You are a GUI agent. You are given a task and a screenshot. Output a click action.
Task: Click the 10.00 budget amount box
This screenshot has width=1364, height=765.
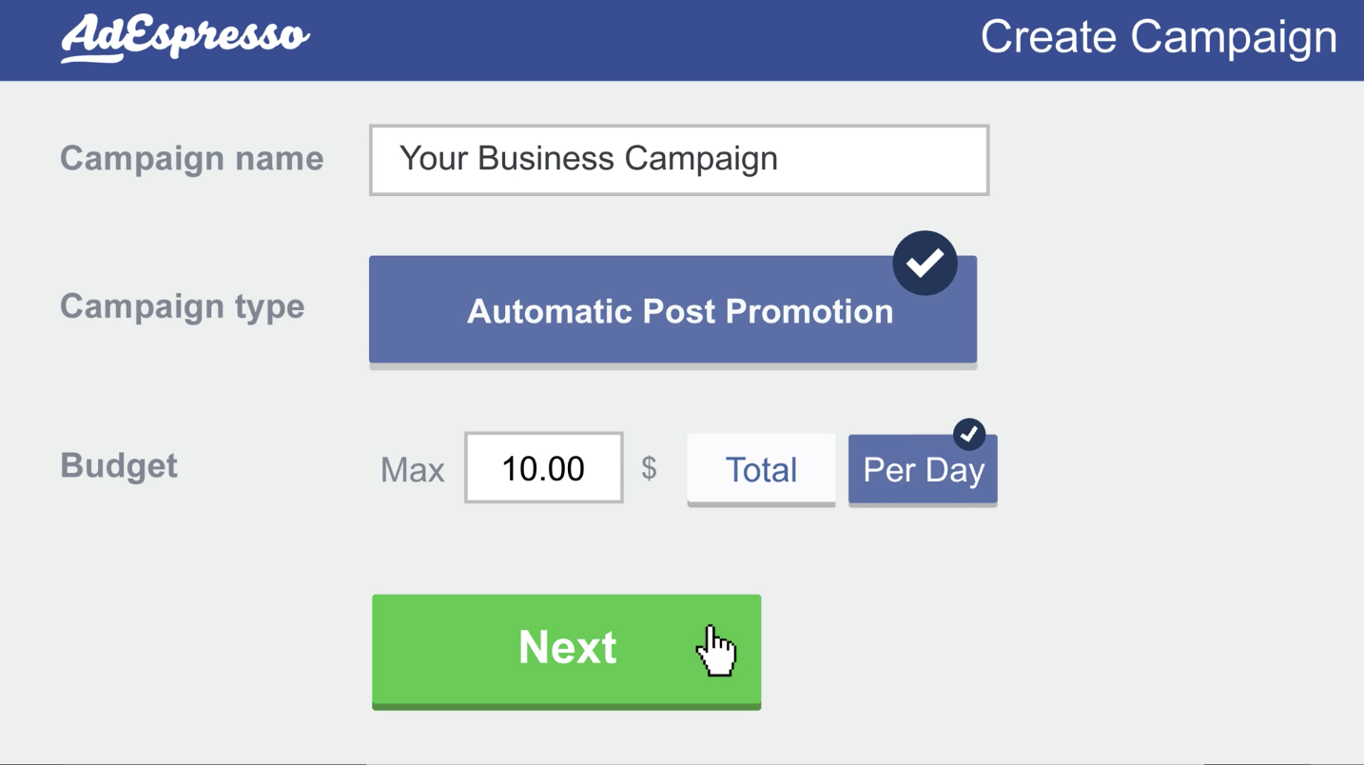(543, 467)
